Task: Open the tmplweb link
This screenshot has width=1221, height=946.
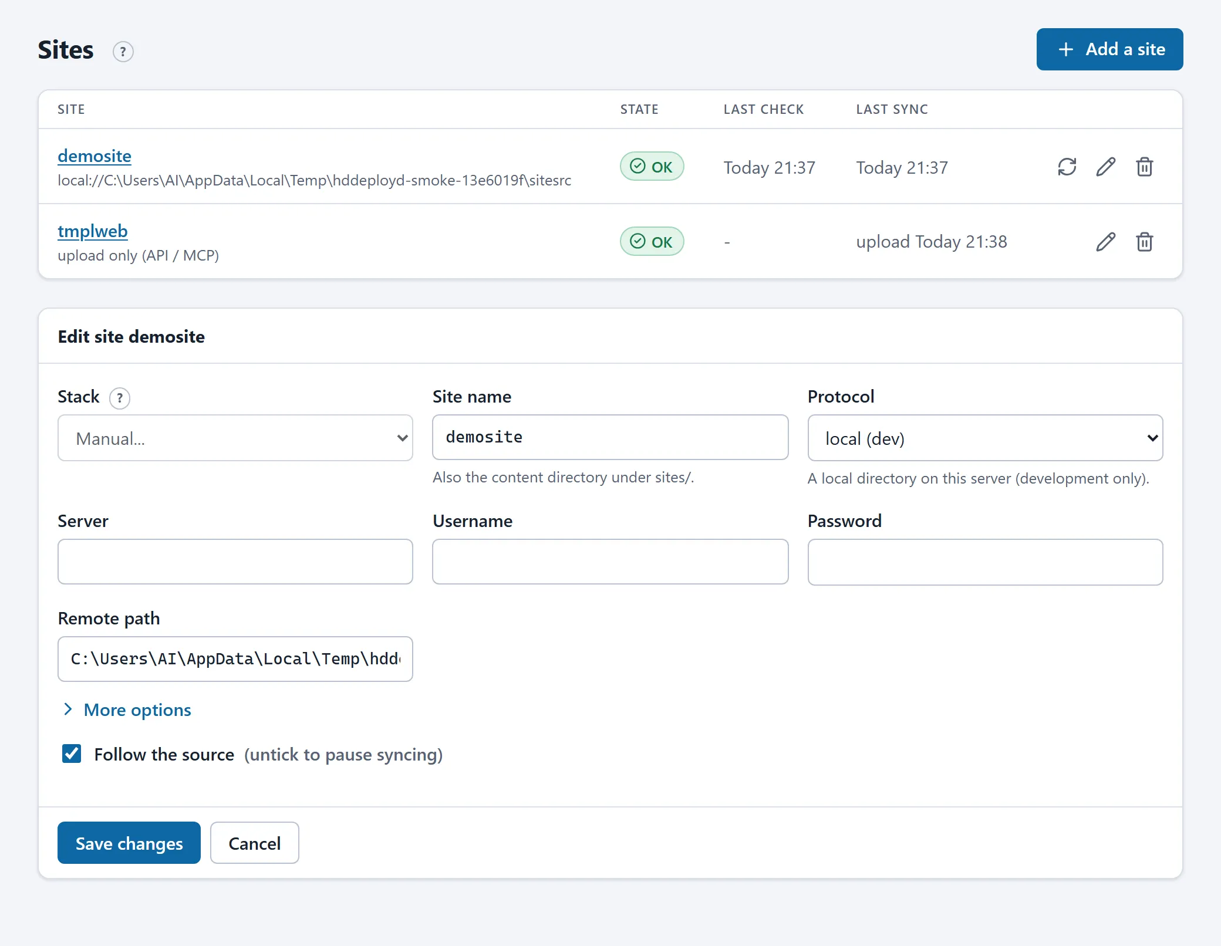Action: (x=93, y=231)
